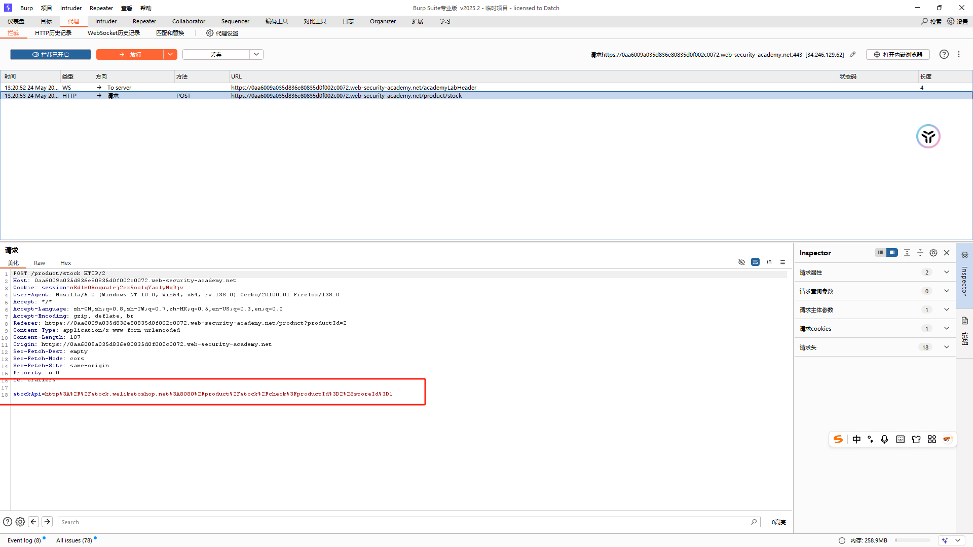
Task: Expand all Inspector sections icon
Action: 907,252
